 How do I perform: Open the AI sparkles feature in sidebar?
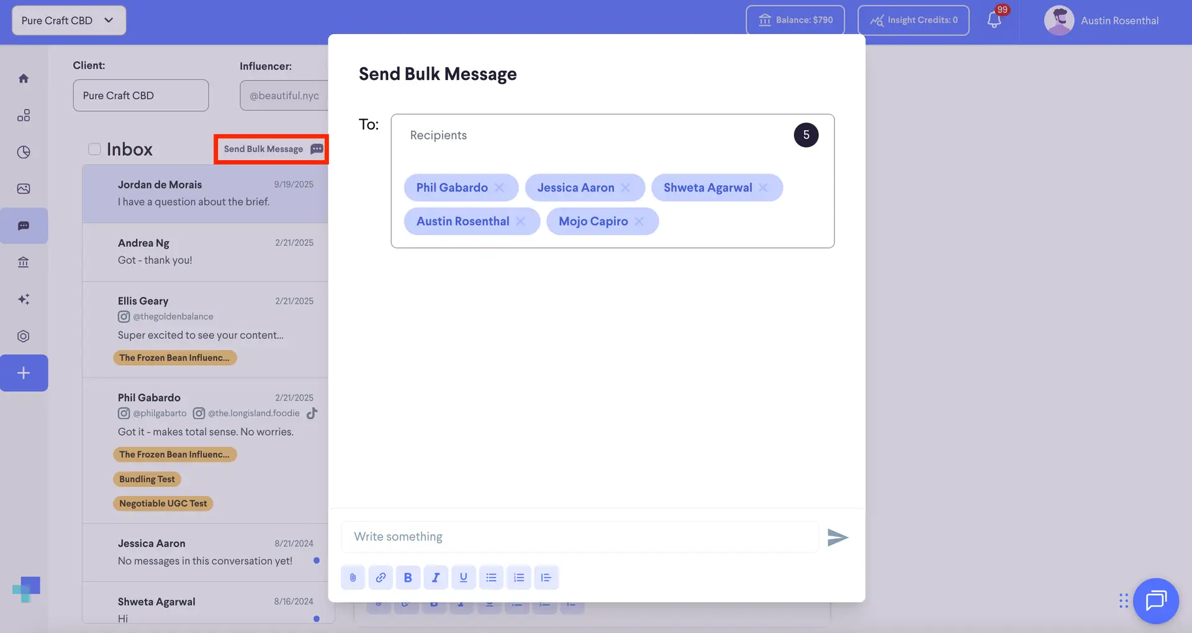[x=24, y=299]
